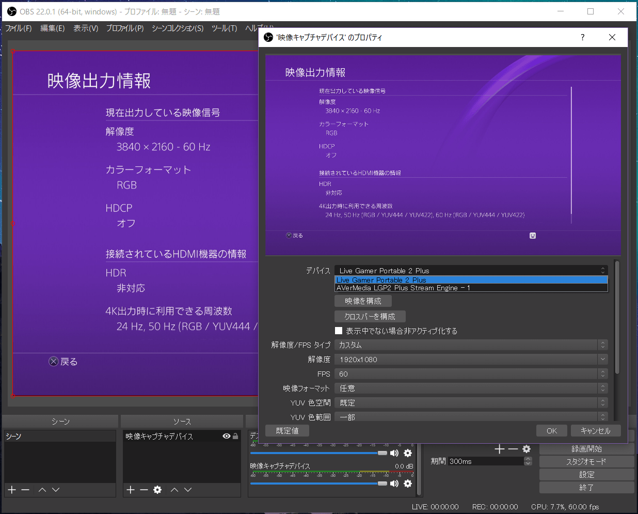Click the help question mark in properties dialog

[x=583, y=37]
